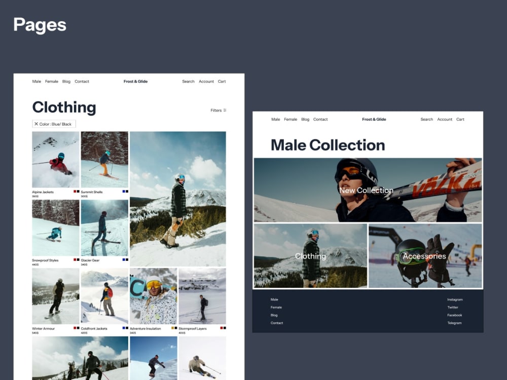
Task: Pick red swatch for Stormproof Layers
Action: point(222,328)
